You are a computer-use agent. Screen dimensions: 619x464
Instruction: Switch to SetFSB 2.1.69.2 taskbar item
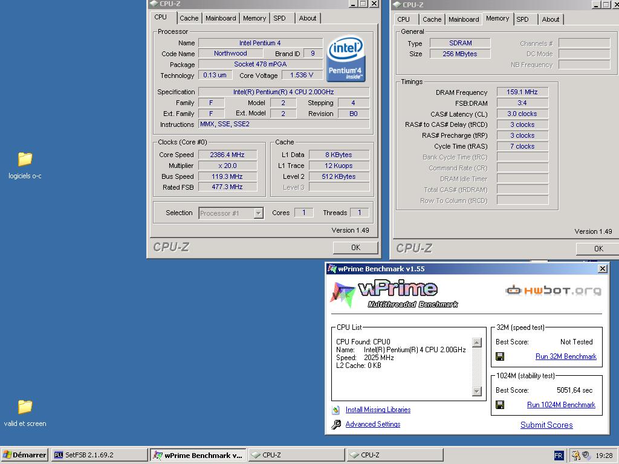(x=99, y=455)
